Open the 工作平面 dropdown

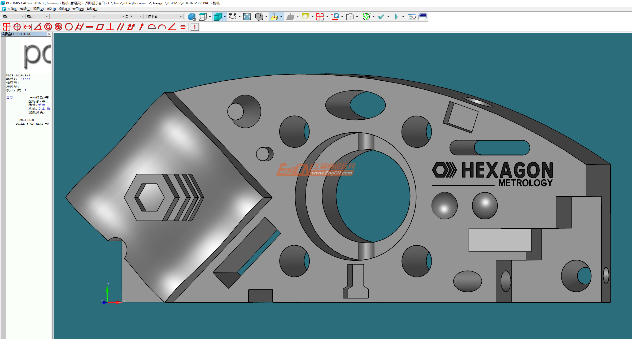[163, 16]
